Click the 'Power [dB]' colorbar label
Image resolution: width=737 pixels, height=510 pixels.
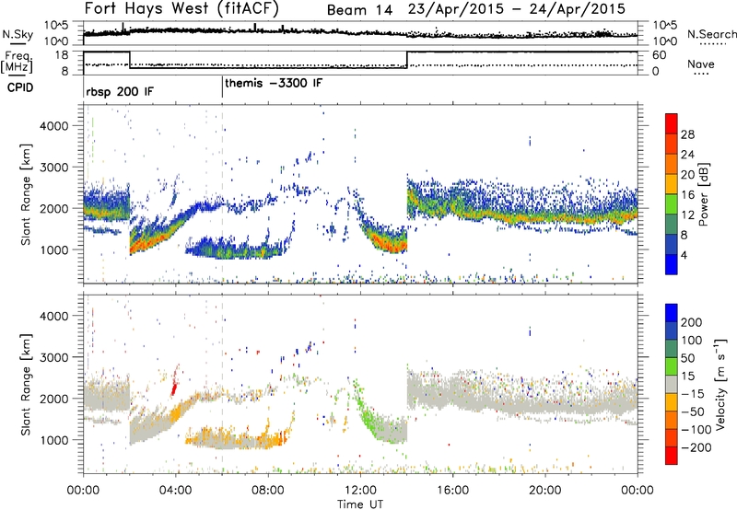click(703, 194)
